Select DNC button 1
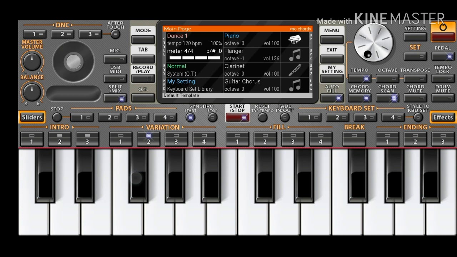457x257 pixels. point(35,34)
